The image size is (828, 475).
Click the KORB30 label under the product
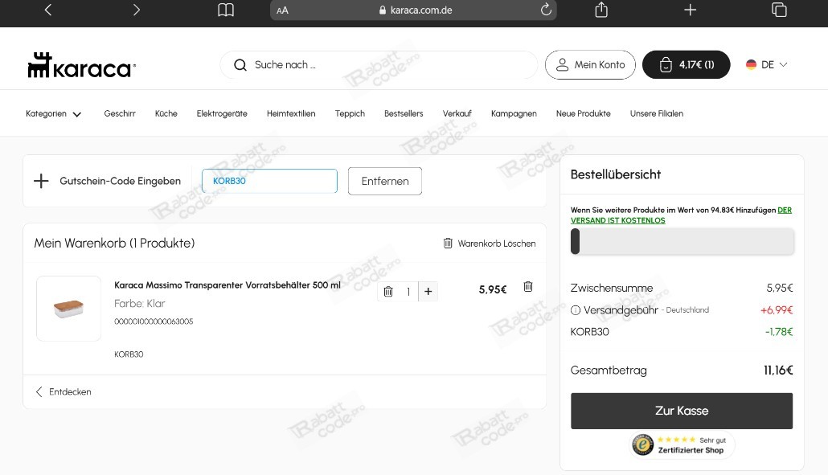pos(129,354)
